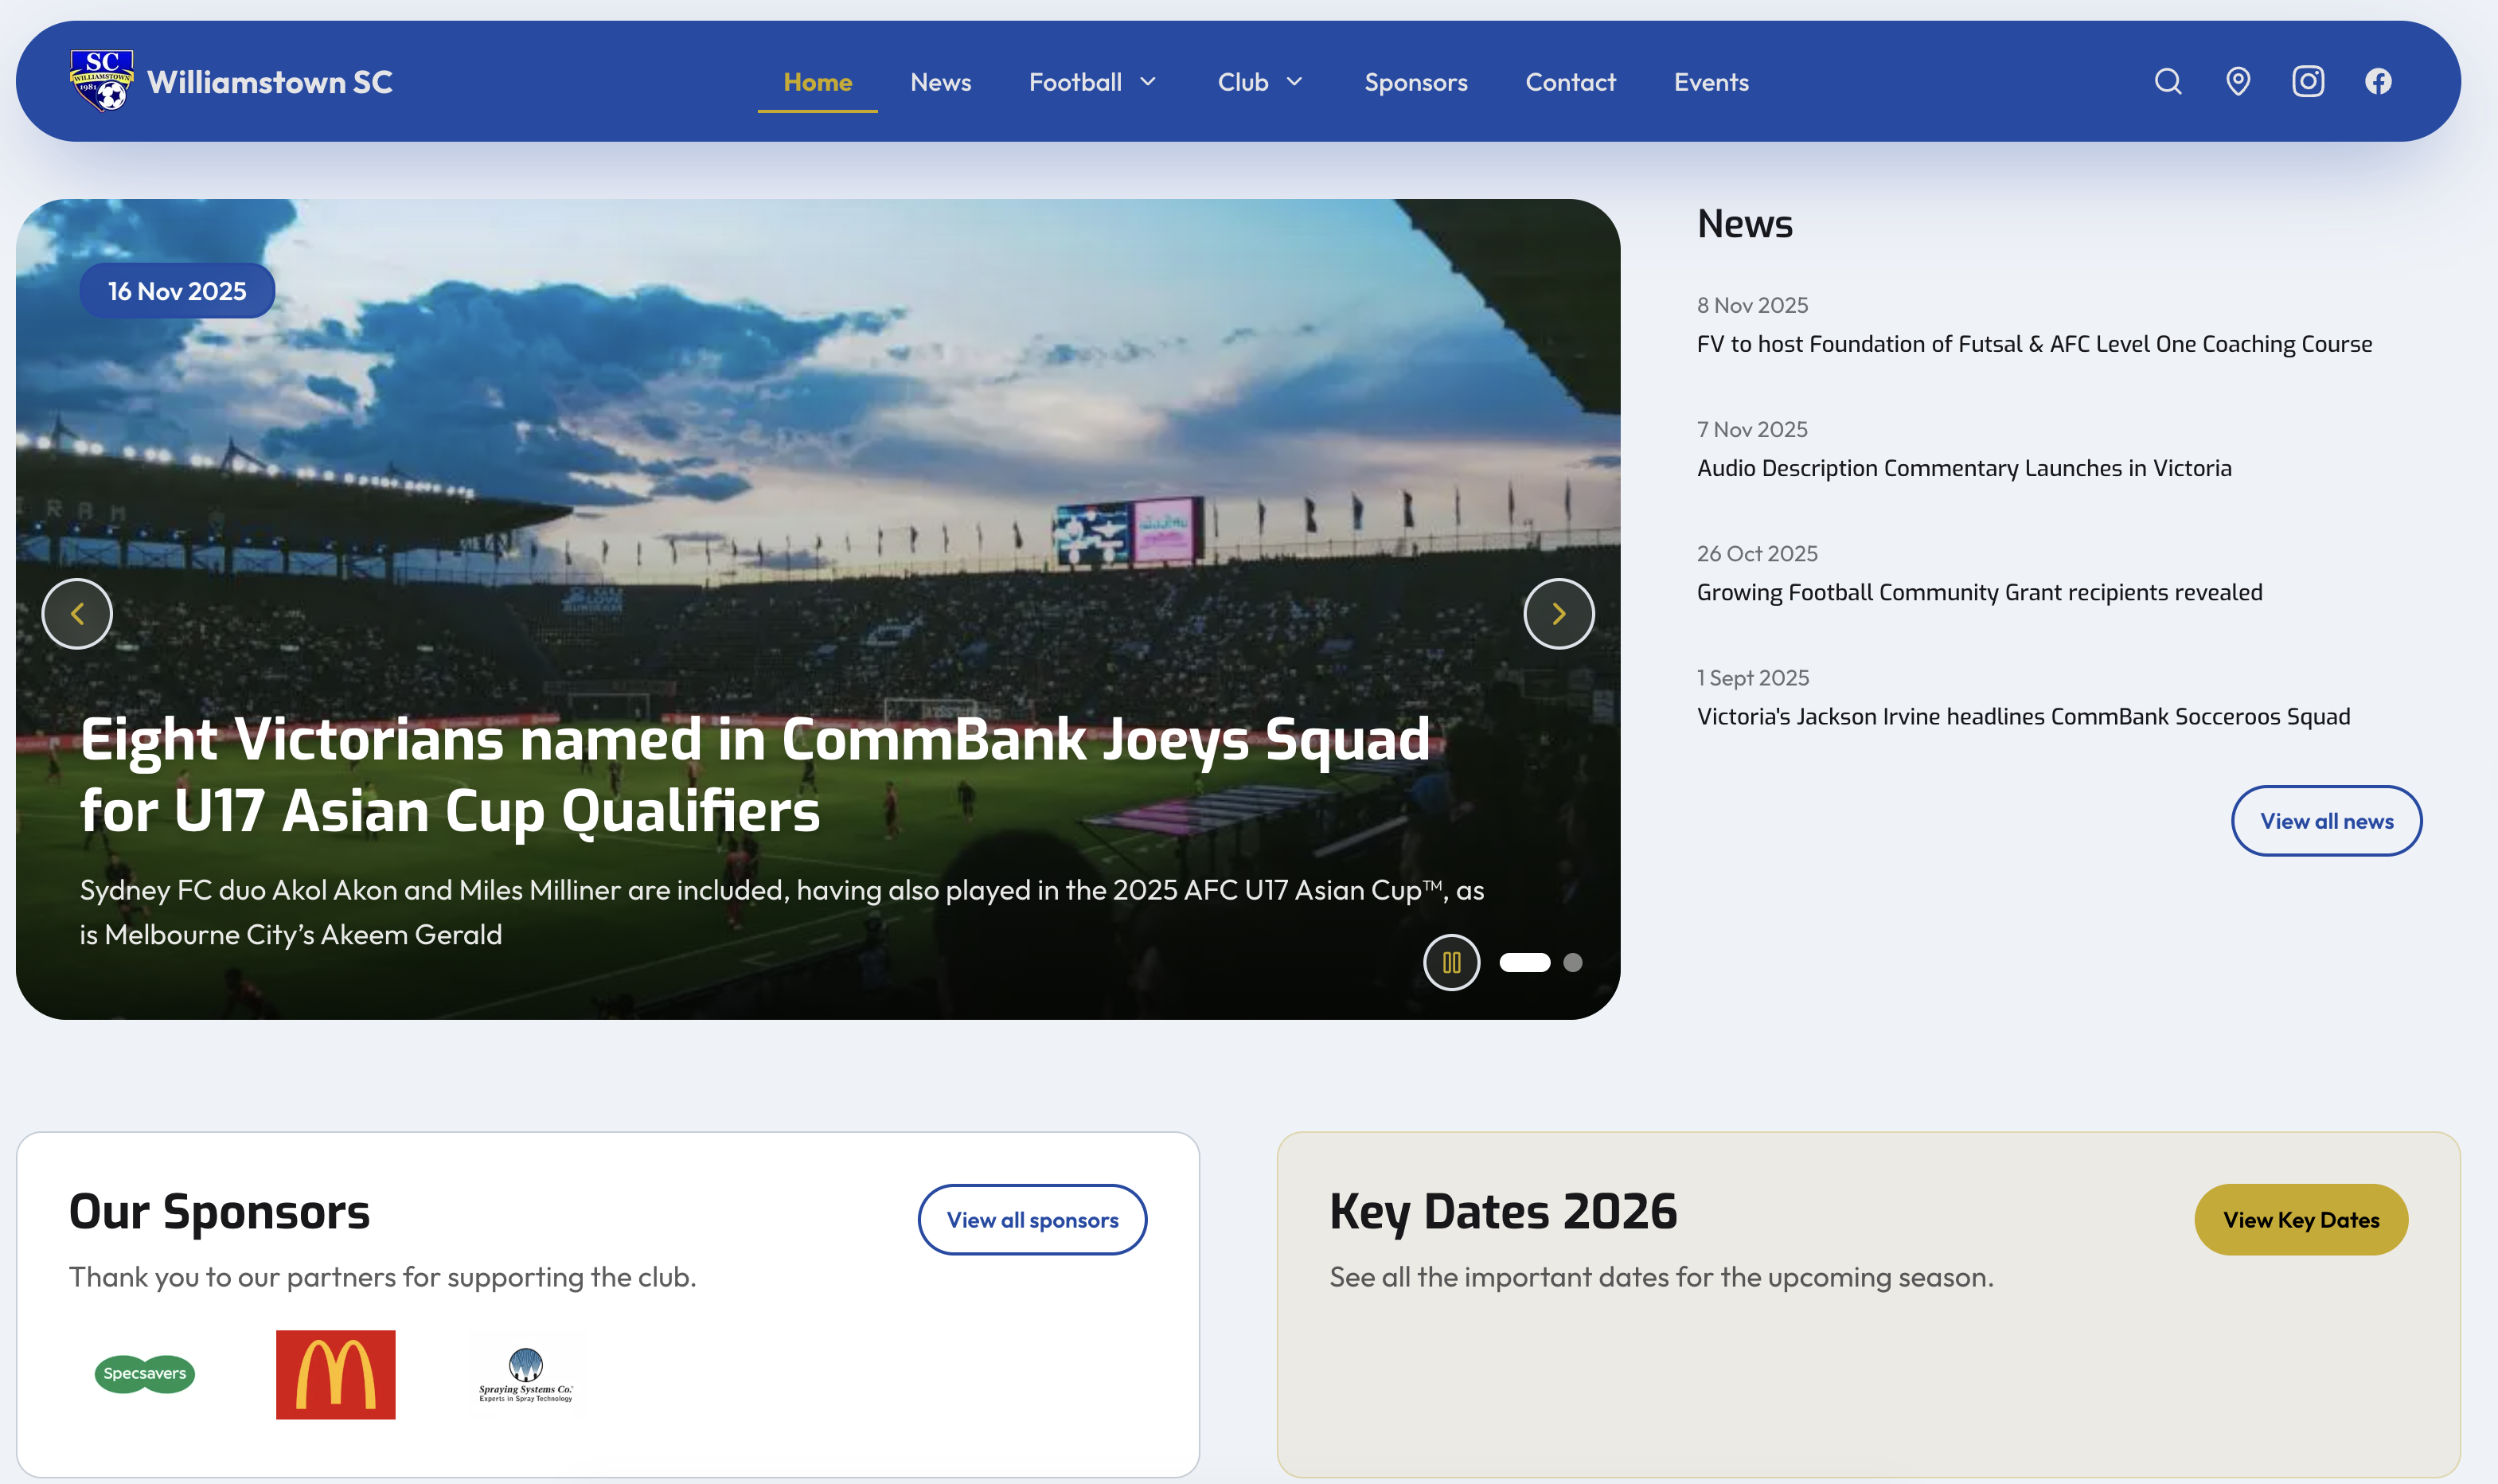Open the search icon in header
This screenshot has width=2498, height=1484.
click(x=2167, y=82)
